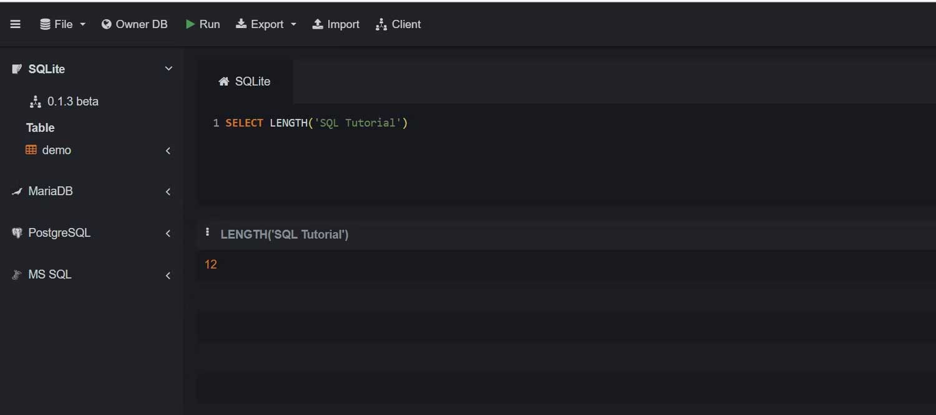Click the SQLite database icon in the sidebar
The height and width of the screenshot is (415, 936).
pos(16,69)
